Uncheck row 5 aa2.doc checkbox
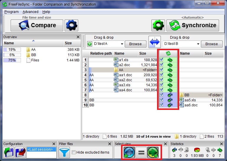The width and height of the screenshot is (227, 161). [x=161, y=80]
